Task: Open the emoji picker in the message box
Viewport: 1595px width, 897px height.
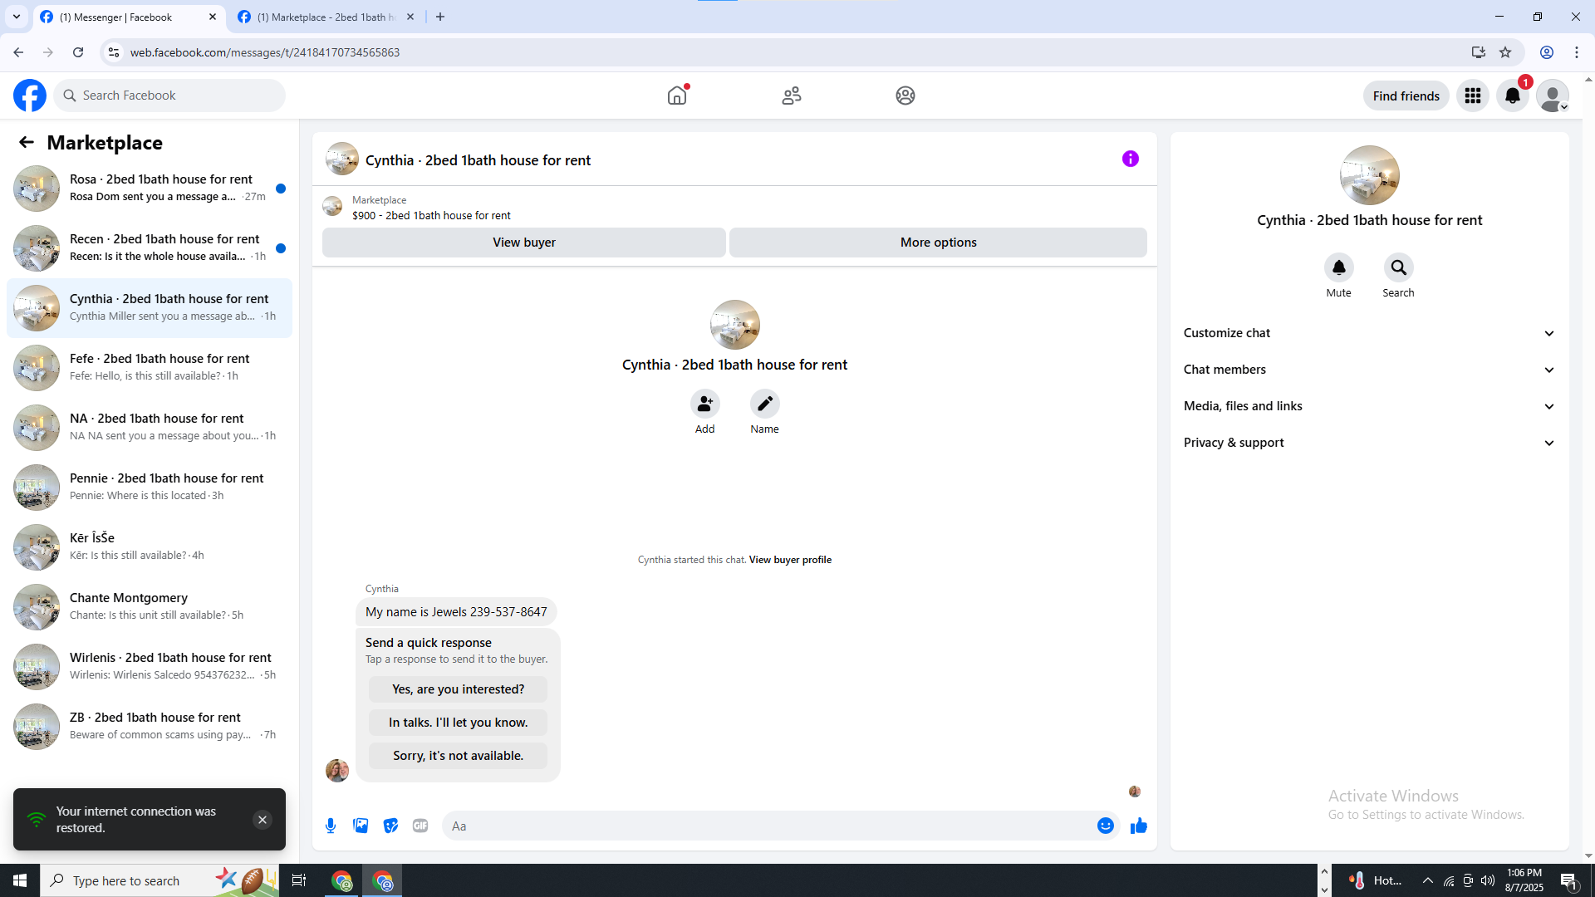Action: (1105, 826)
